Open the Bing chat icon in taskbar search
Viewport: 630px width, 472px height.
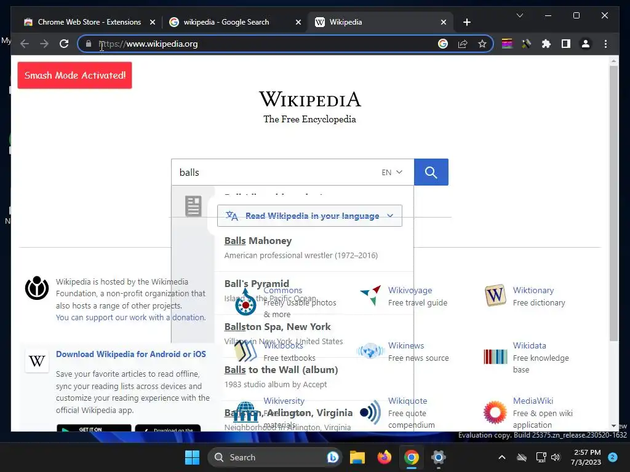[x=332, y=457]
